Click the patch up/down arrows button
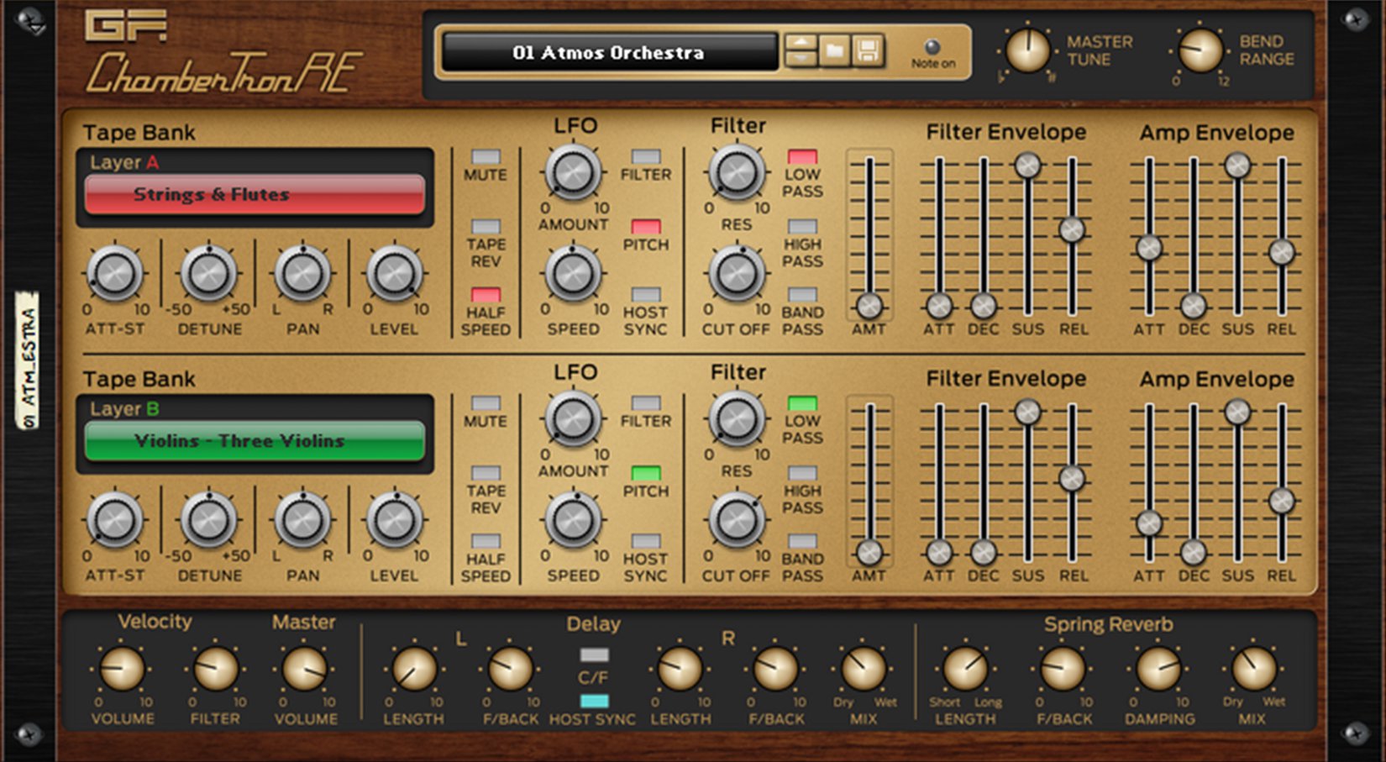This screenshot has width=1386, height=762. [x=801, y=52]
